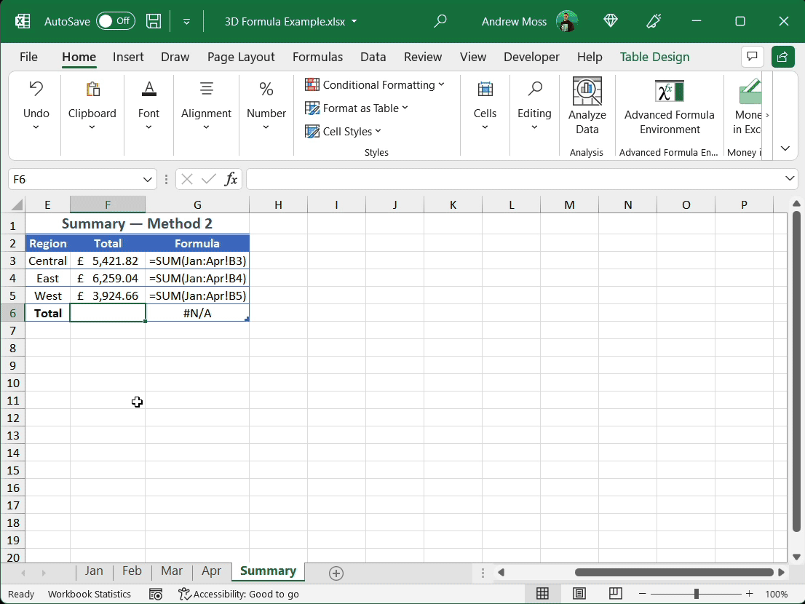Click the zoom slider in status bar

[696, 594]
